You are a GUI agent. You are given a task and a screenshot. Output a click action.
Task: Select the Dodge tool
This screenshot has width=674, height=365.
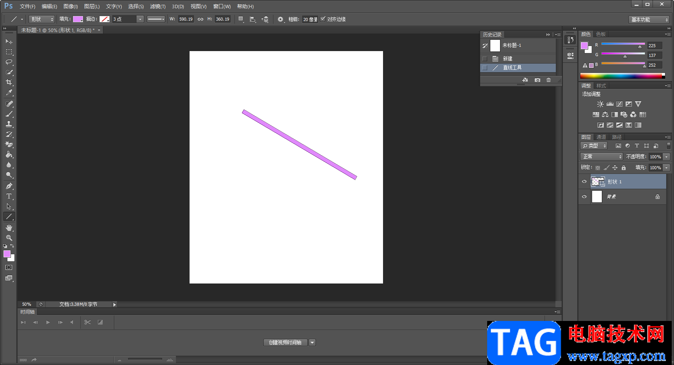coord(9,175)
